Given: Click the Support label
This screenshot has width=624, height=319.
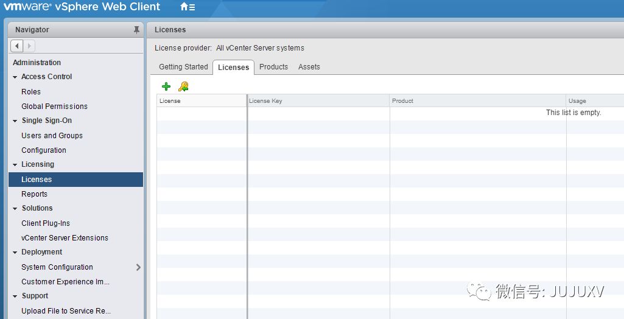Looking at the screenshot, I should tap(35, 296).
